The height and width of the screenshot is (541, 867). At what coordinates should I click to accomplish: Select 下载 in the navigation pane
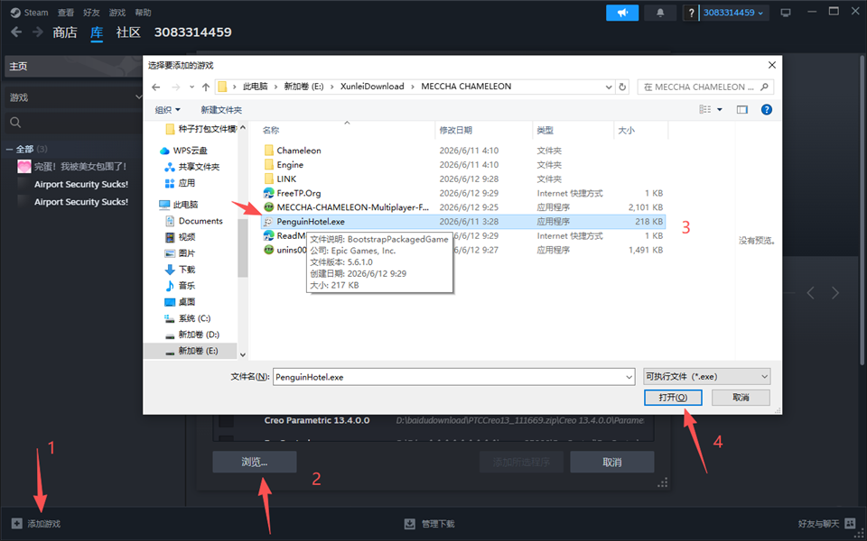186,270
